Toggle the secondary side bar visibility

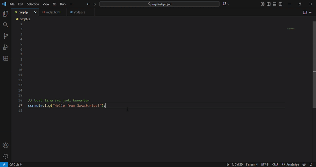tap(280, 4)
